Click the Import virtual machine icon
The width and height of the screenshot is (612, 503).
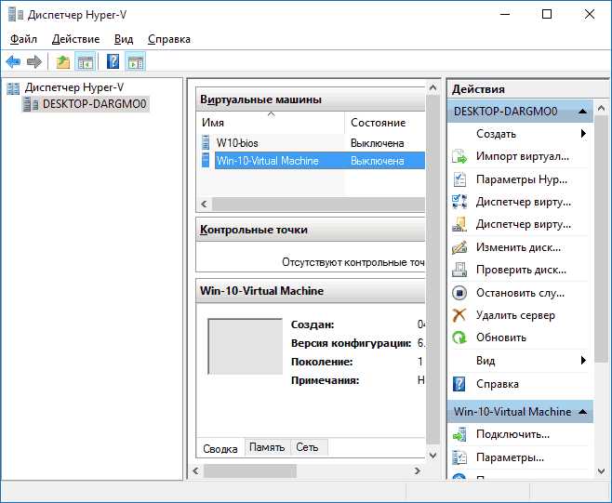459,156
